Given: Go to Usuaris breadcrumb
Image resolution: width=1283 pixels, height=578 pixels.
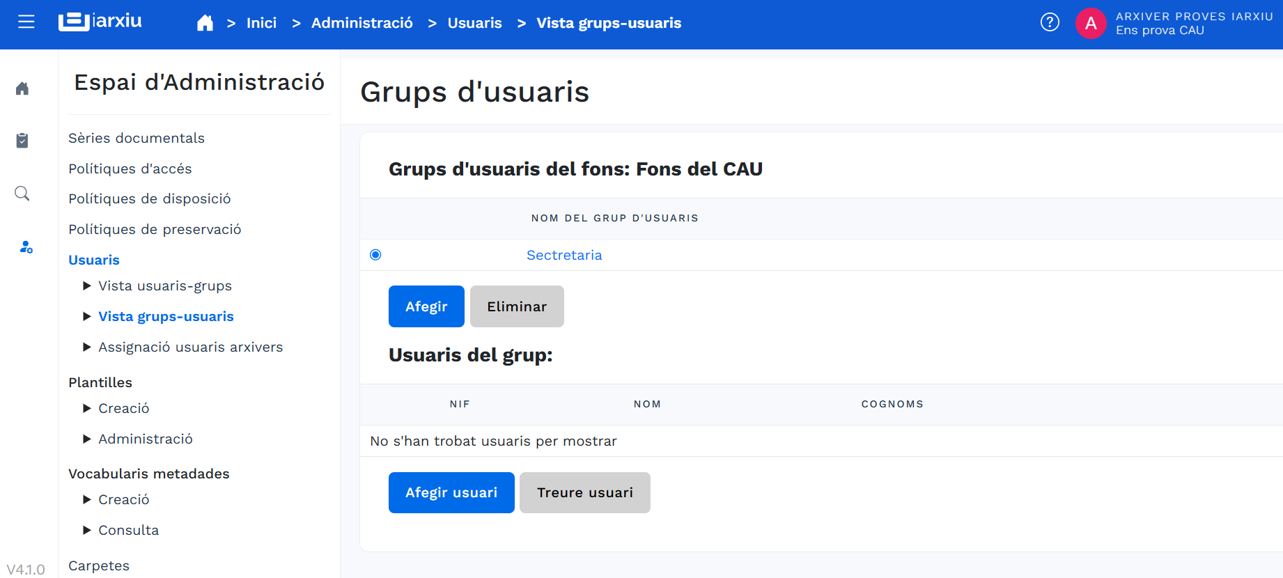Looking at the screenshot, I should 475,23.
